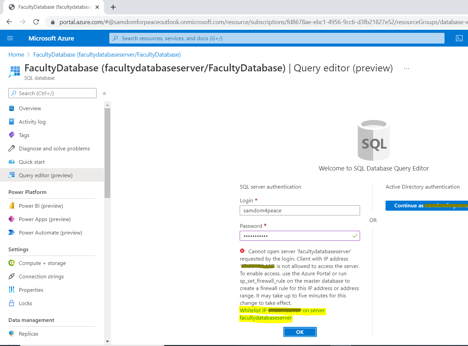Image resolution: width=468 pixels, height=346 pixels.
Task: Click the Login input field
Action: coord(300,210)
